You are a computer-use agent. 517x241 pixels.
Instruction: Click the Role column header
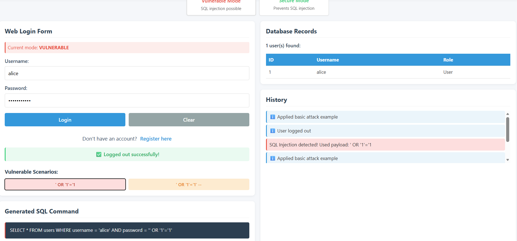point(448,60)
